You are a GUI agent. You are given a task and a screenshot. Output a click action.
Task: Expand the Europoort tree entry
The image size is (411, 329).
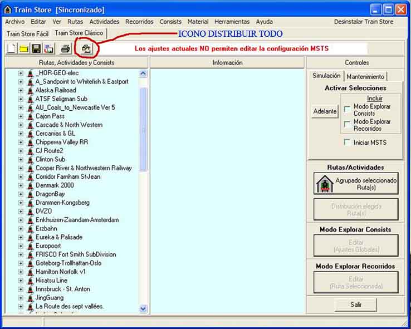[x=21, y=246]
